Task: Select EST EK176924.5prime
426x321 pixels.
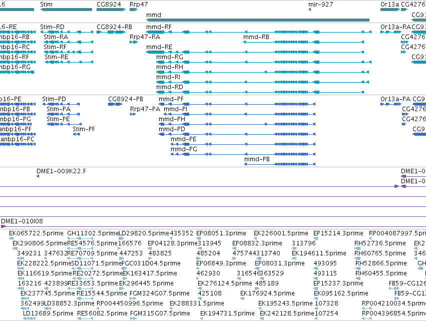Action: click(x=267, y=294)
